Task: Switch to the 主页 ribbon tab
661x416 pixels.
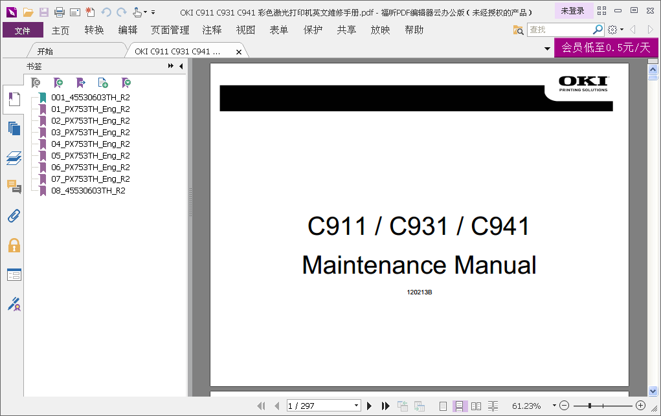Action: tap(60, 30)
